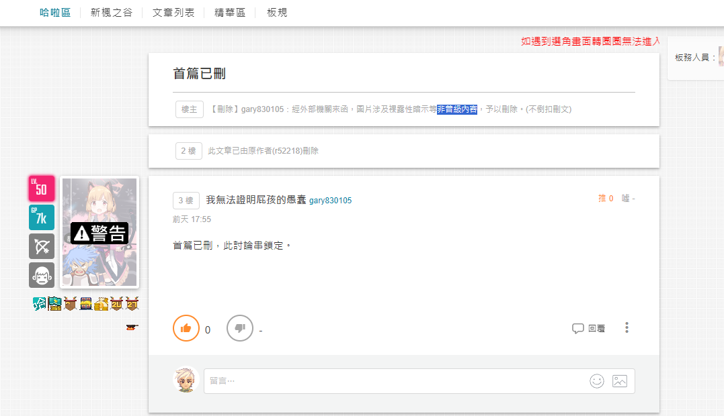Click the treasure chest achievement badge
The image size is (724, 416).
(x=86, y=304)
